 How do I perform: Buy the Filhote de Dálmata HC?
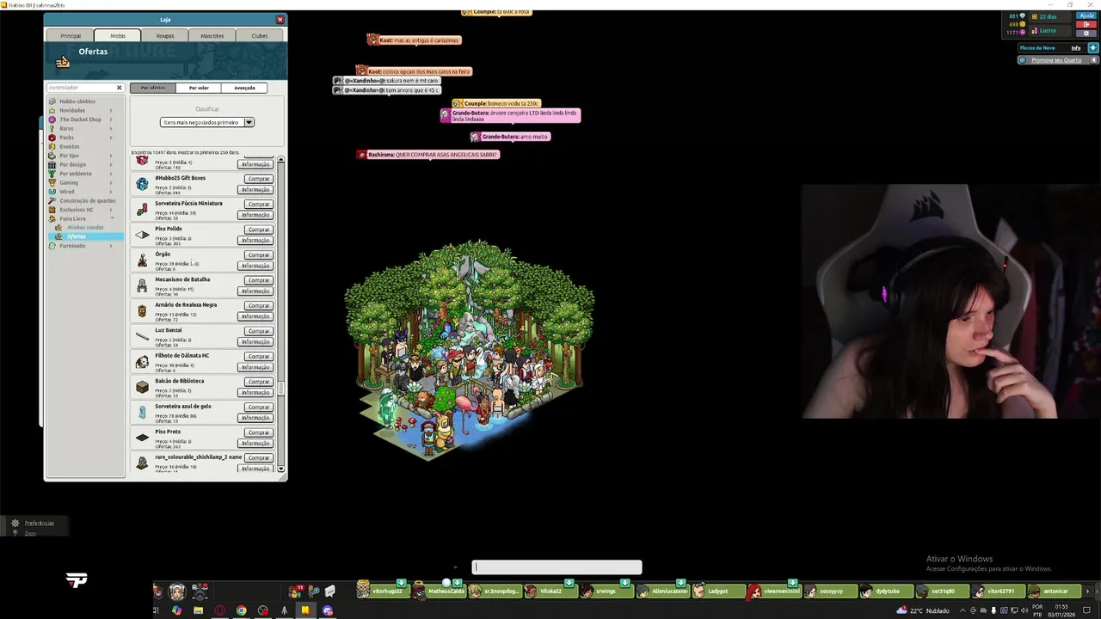tap(258, 356)
